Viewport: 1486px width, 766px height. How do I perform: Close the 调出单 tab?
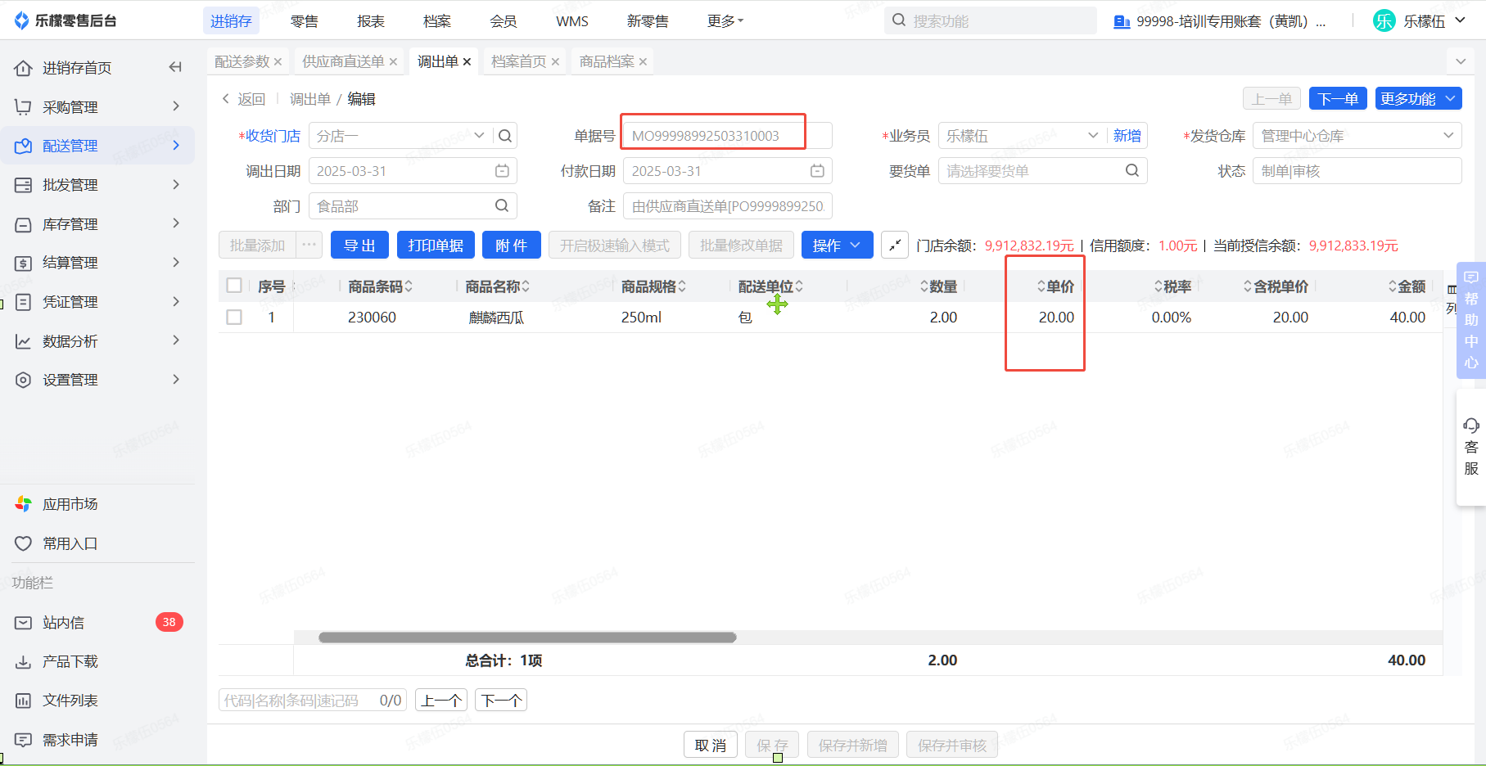pos(467,61)
